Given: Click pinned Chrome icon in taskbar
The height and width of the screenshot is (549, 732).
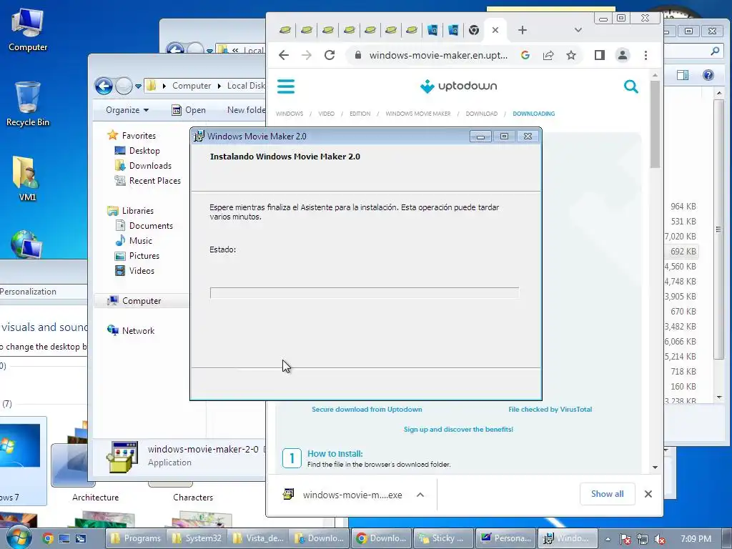Looking at the screenshot, I should tap(48, 538).
